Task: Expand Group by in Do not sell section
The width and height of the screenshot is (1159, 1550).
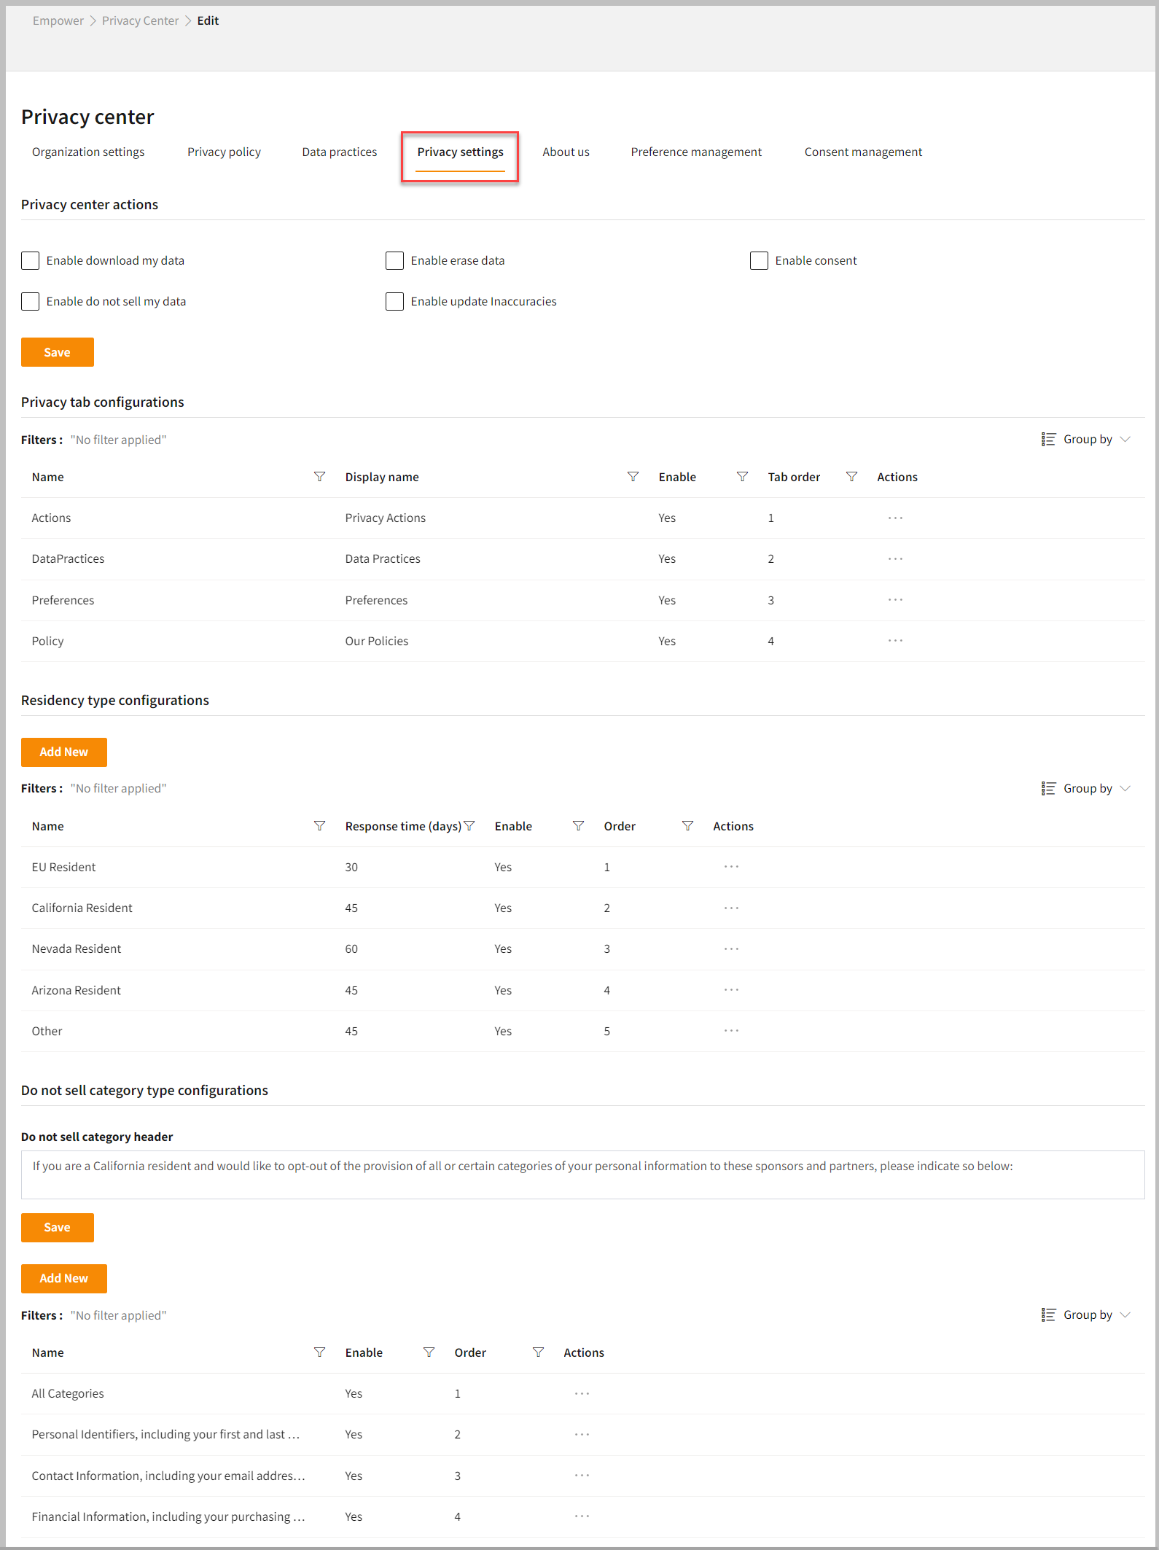Action: tap(1086, 1315)
